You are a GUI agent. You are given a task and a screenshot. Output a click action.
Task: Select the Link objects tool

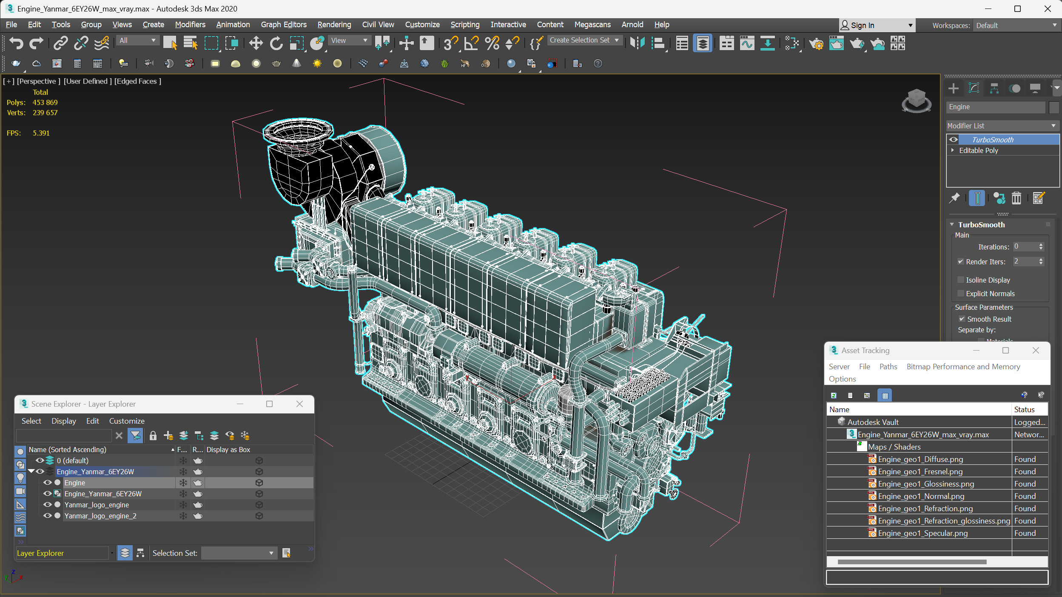pos(61,43)
